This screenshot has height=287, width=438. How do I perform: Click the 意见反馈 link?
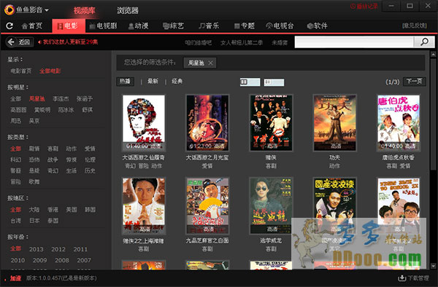click(x=415, y=25)
